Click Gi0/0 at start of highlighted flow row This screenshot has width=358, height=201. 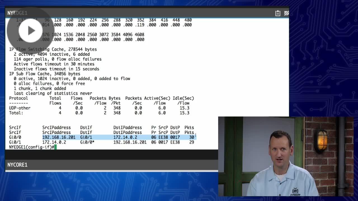tap(15, 137)
